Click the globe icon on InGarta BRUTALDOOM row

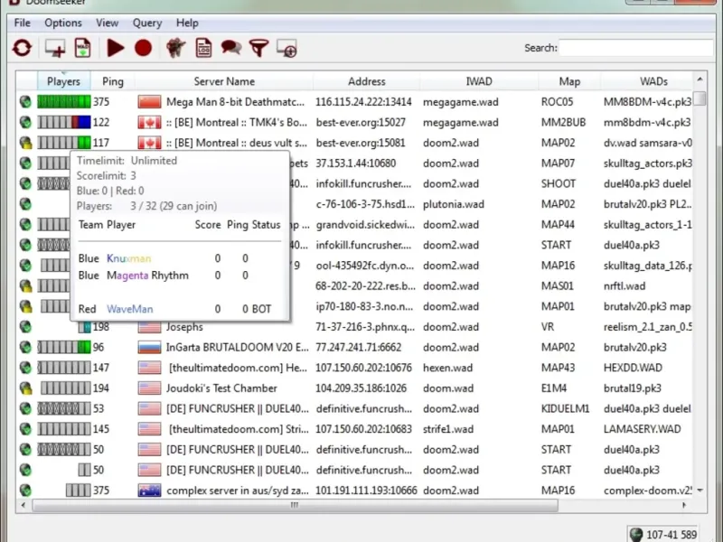click(25, 347)
